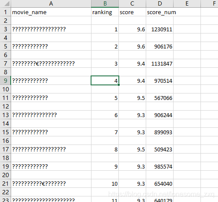Click the movie name cell in row 3

tap(51, 29)
